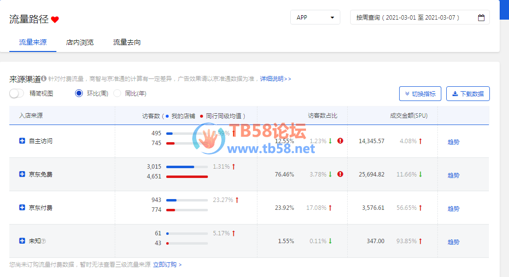Click the 3,576.61 amount value
Viewport: 509px width, 277px height.
[x=373, y=207]
